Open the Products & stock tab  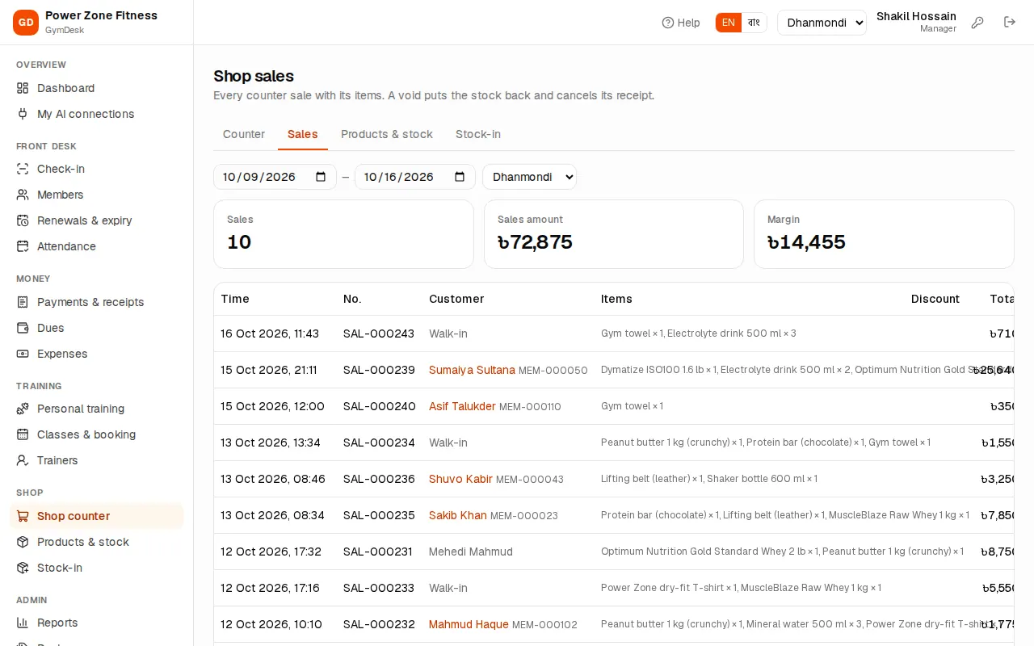coord(387,134)
